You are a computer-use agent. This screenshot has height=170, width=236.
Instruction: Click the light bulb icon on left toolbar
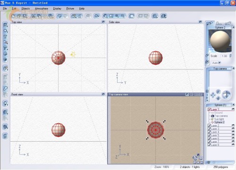(x=5, y=103)
